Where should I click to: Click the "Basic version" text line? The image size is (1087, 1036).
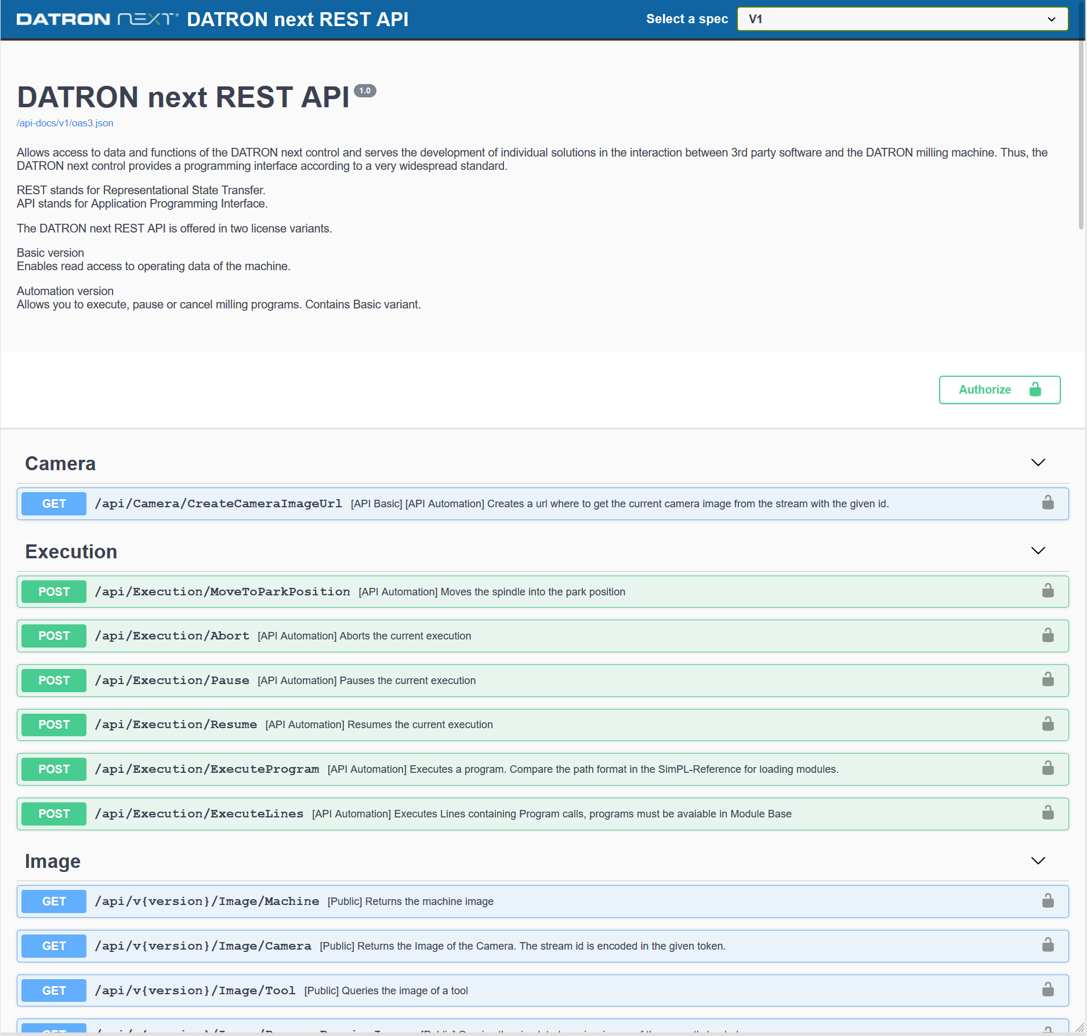pyautogui.click(x=50, y=253)
